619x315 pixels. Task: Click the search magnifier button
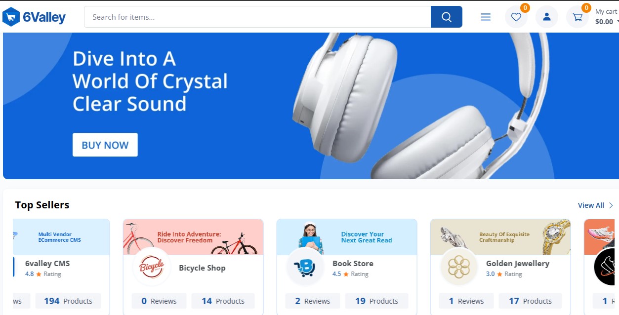point(447,17)
